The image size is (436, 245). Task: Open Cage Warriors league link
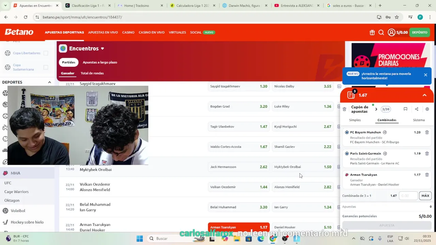(16, 192)
